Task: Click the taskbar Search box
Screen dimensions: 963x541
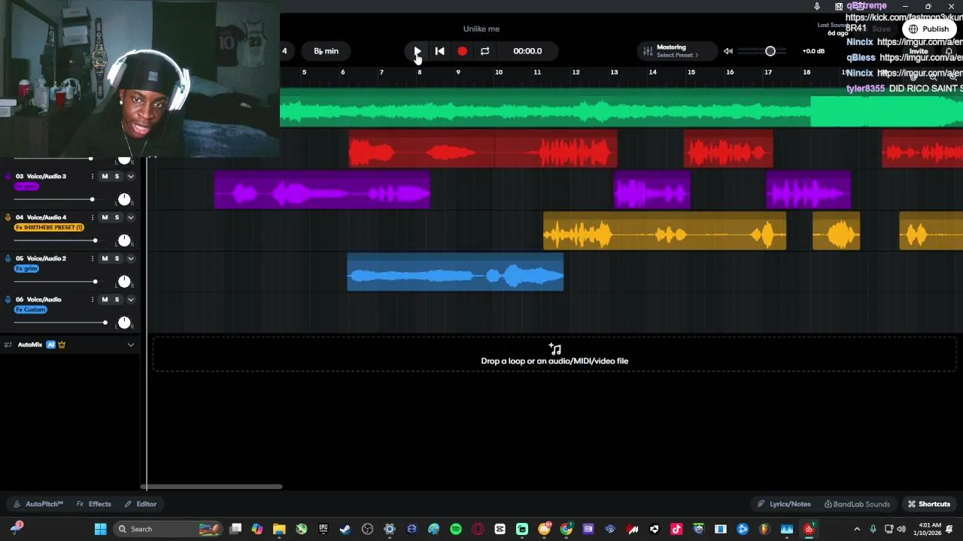Action: click(169, 529)
